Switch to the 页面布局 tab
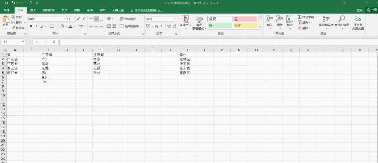The image size is (378, 163). [49, 10]
